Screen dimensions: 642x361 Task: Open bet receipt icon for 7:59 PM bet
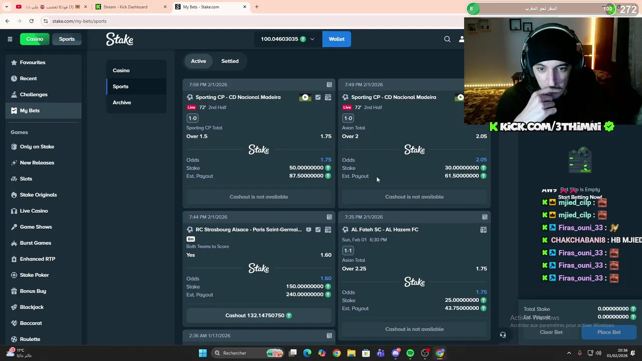(329, 85)
